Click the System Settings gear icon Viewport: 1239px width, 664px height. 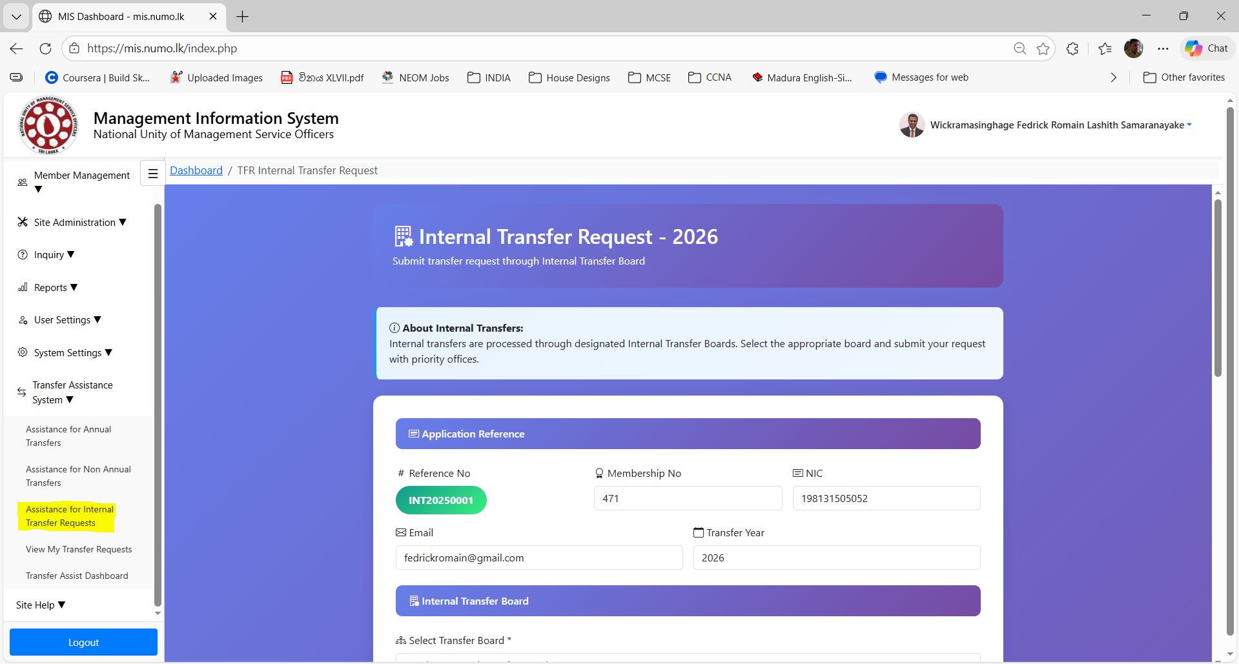pyautogui.click(x=22, y=352)
